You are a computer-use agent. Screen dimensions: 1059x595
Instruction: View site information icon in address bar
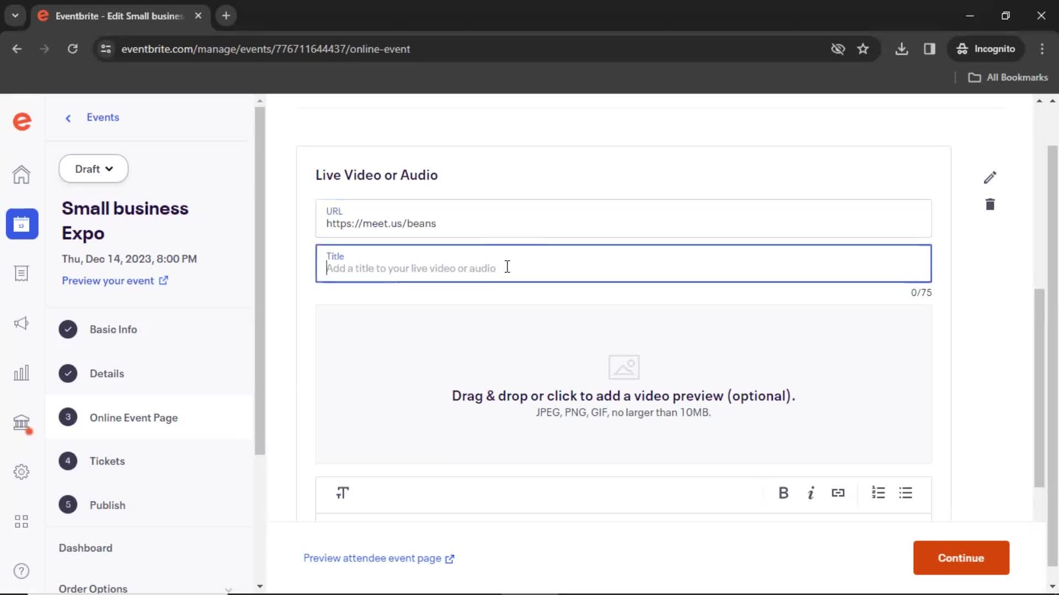pos(106,49)
